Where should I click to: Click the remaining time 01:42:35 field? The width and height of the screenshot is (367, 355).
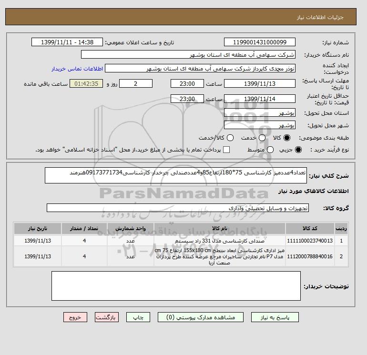(86, 83)
